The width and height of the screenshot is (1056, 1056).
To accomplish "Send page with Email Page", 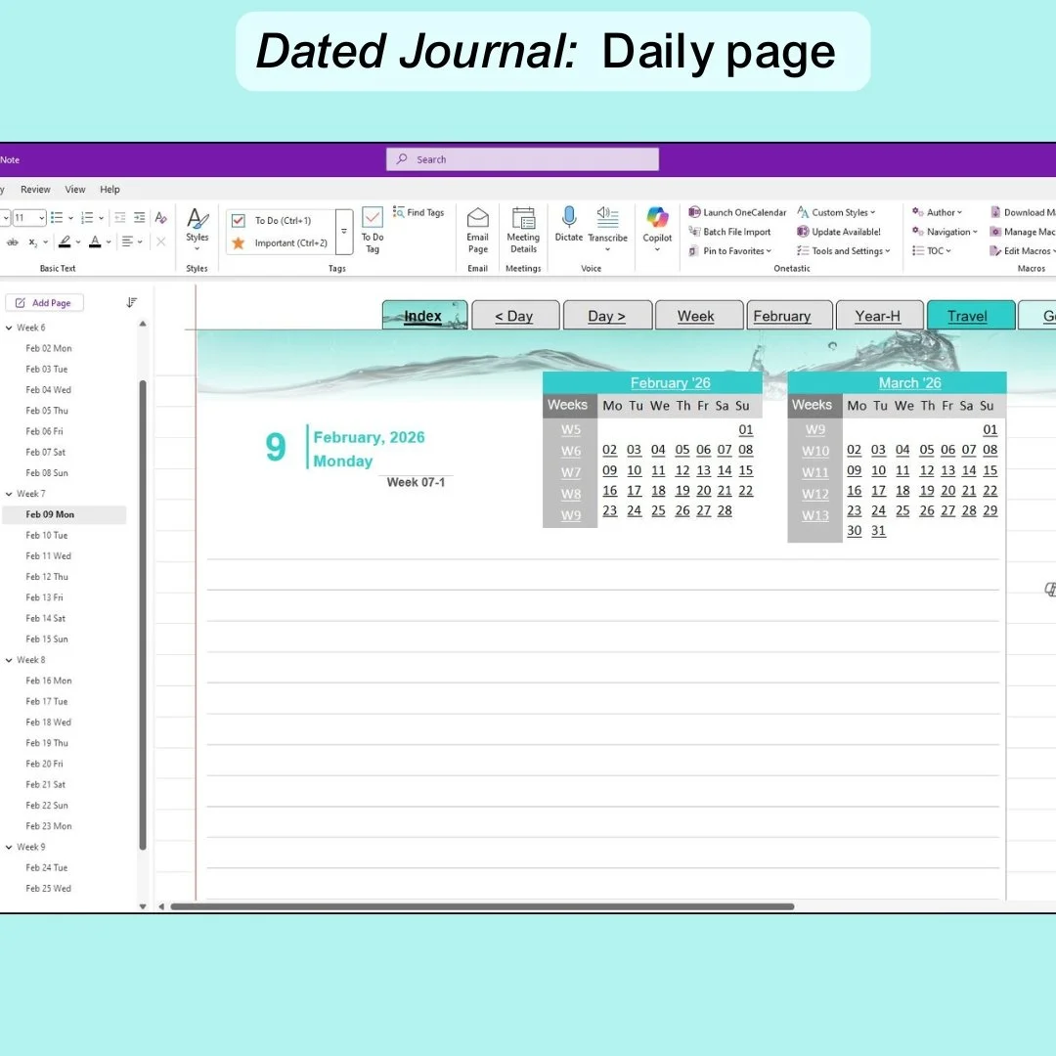I will [x=477, y=226].
